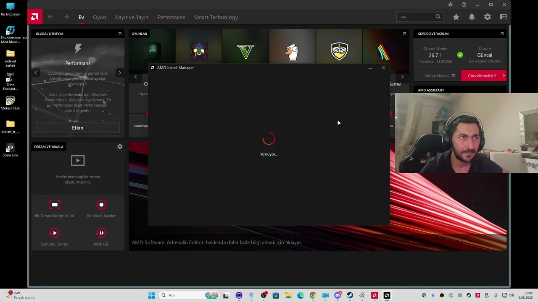The width and height of the screenshot is (538, 302).
Task: Open notifications with the bell icon
Action: click(x=472, y=17)
